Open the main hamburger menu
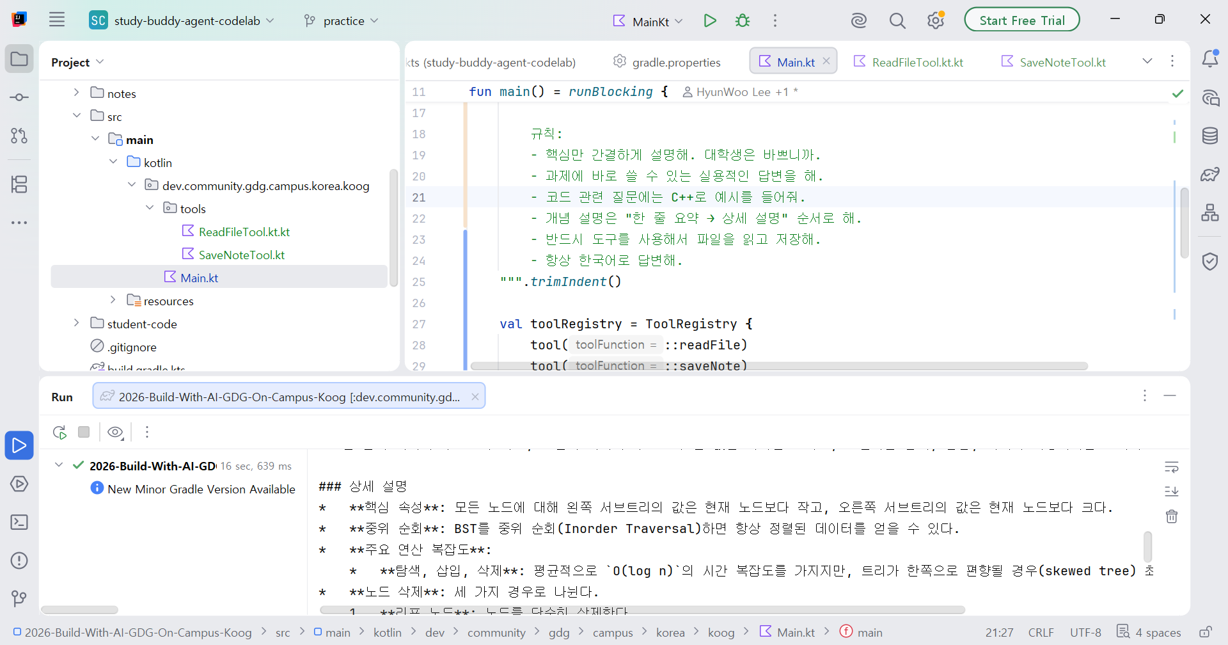 (57, 20)
